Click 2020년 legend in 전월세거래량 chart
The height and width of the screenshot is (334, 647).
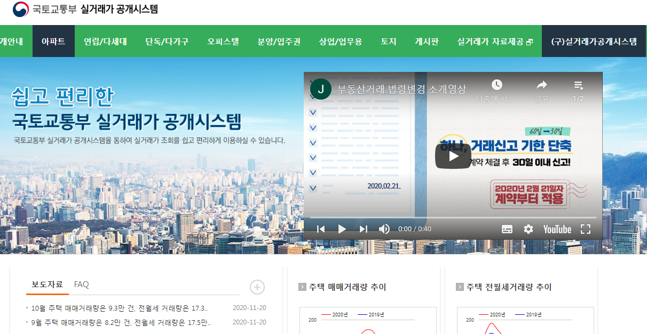pyautogui.click(x=492, y=315)
